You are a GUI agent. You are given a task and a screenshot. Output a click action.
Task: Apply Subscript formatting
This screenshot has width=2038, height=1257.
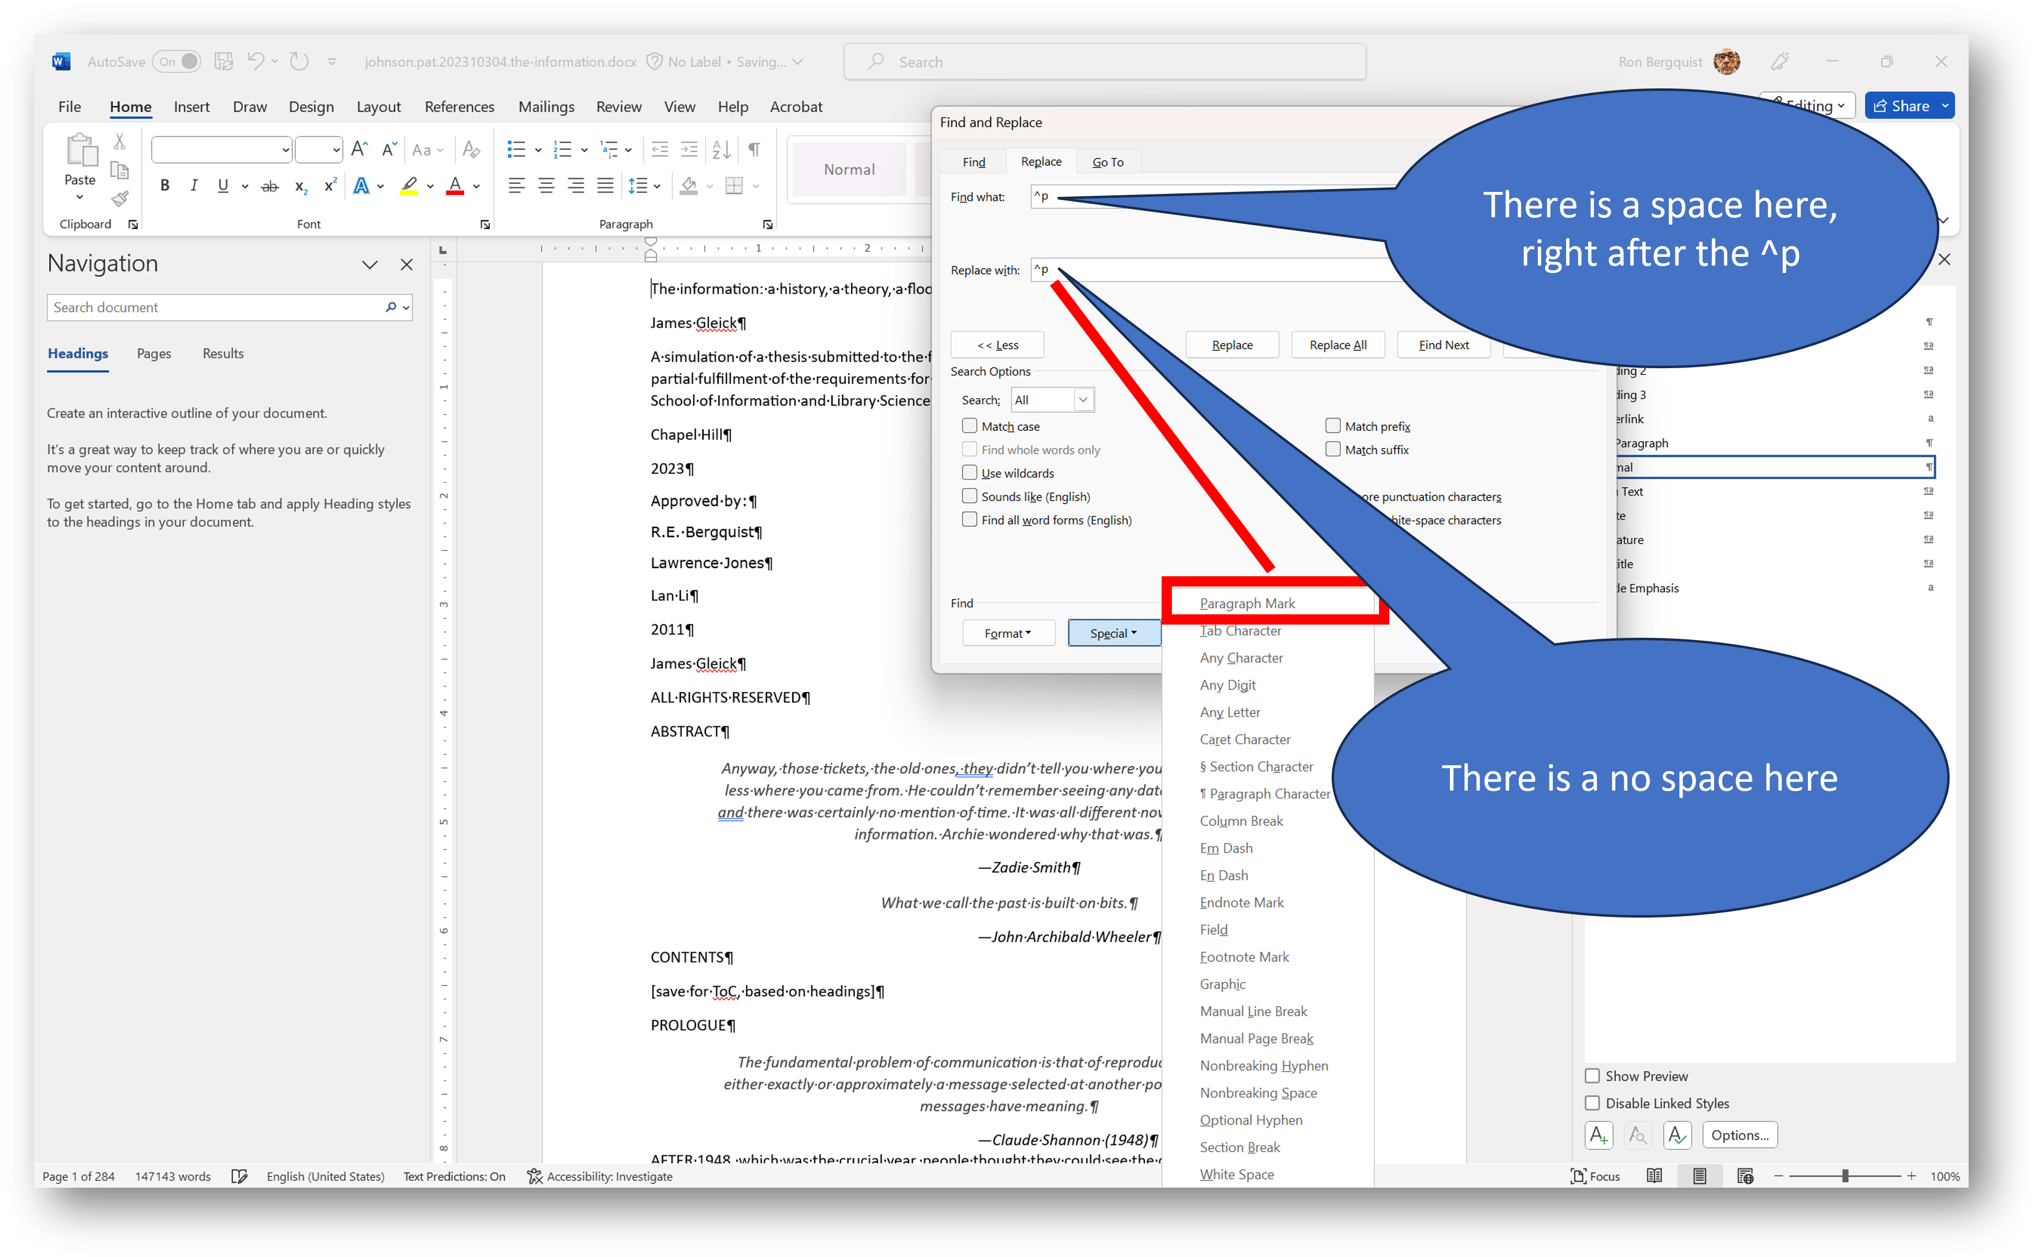tap(301, 186)
